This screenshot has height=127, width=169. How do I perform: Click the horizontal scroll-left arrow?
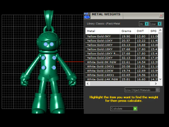(x=88, y=84)
